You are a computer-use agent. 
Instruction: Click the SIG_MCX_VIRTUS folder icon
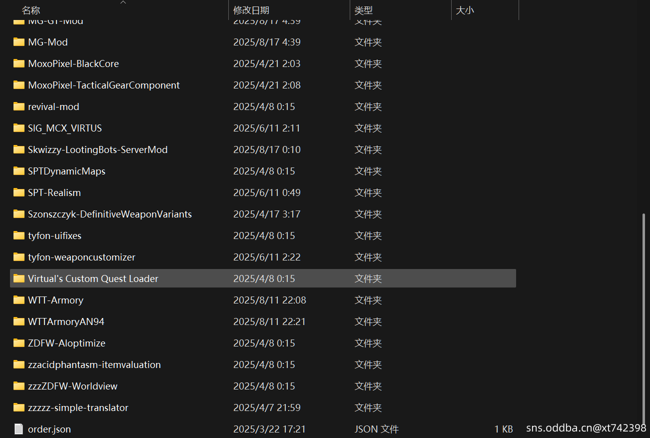click(x=19, y=128)
